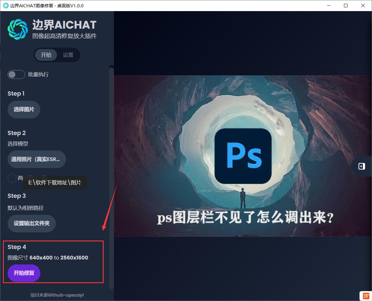Open the 项目来源Github-upscayl link
The image size is (372, 301).
click(57, 295)
